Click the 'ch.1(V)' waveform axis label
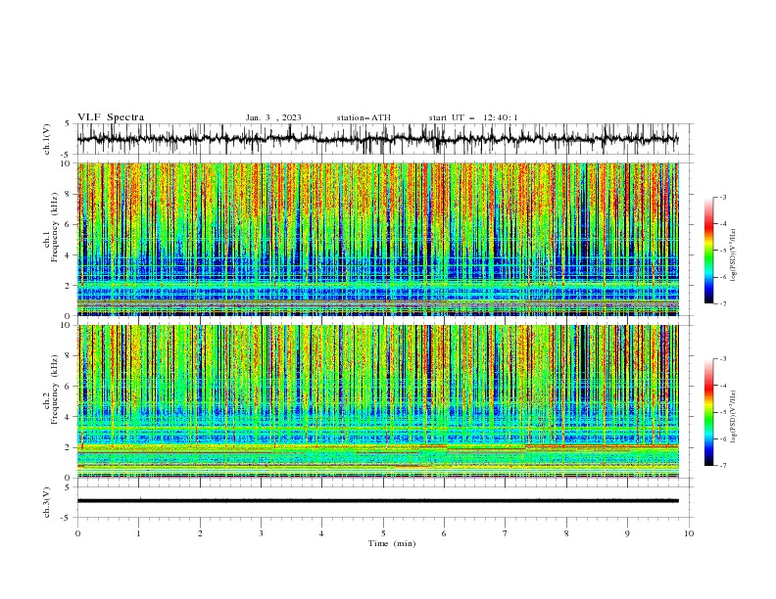The width and height of the screenshot is (776, 599). click(x=47, y=139)
